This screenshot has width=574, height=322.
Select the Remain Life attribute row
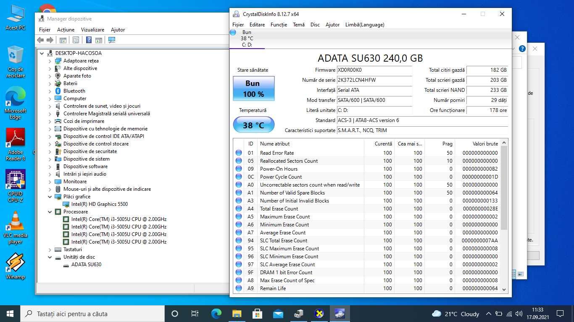coord(367,288)
